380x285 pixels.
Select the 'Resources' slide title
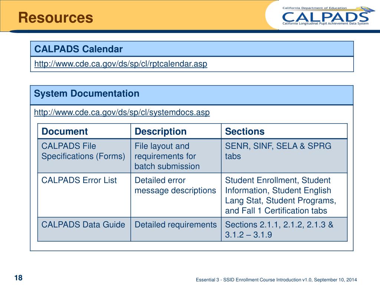56,18
